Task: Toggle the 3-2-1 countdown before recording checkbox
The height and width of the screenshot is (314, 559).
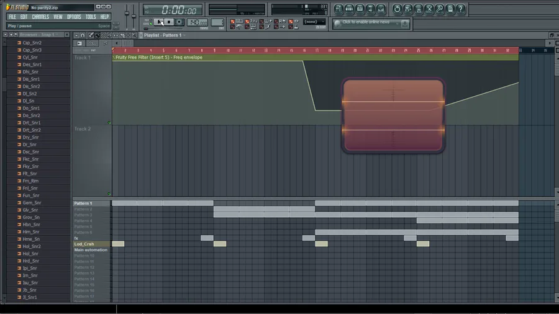Action: [247, 21]
